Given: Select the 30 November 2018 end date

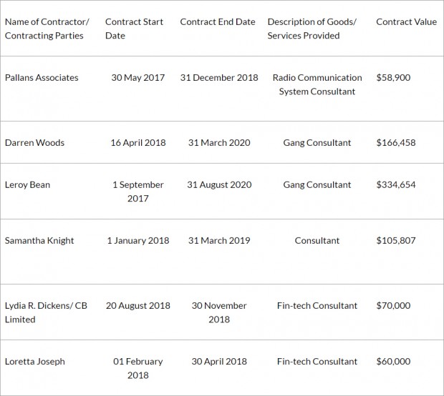Looking at the screenshot, I should coord(219,312).
